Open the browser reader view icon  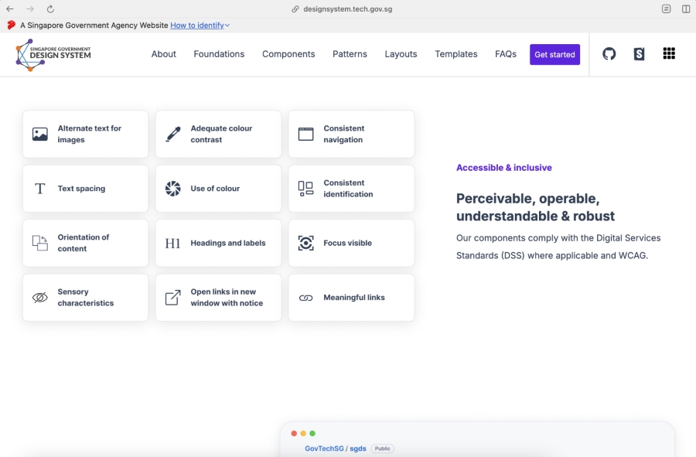[x=666, y=9]
